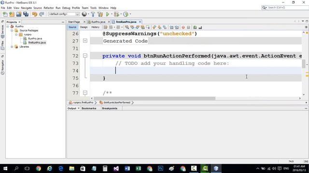Open Visual Studio from the taskbar
This screenshot has width=309, height=173.
pyautogui.click(x=116, y=168)
